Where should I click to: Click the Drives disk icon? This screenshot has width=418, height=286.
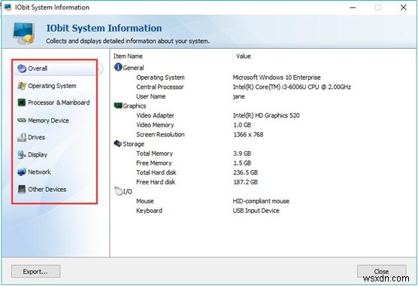[22, 137]
